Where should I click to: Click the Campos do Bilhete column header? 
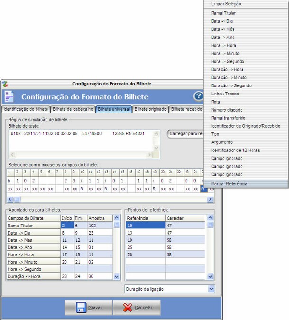click(34, 218)
